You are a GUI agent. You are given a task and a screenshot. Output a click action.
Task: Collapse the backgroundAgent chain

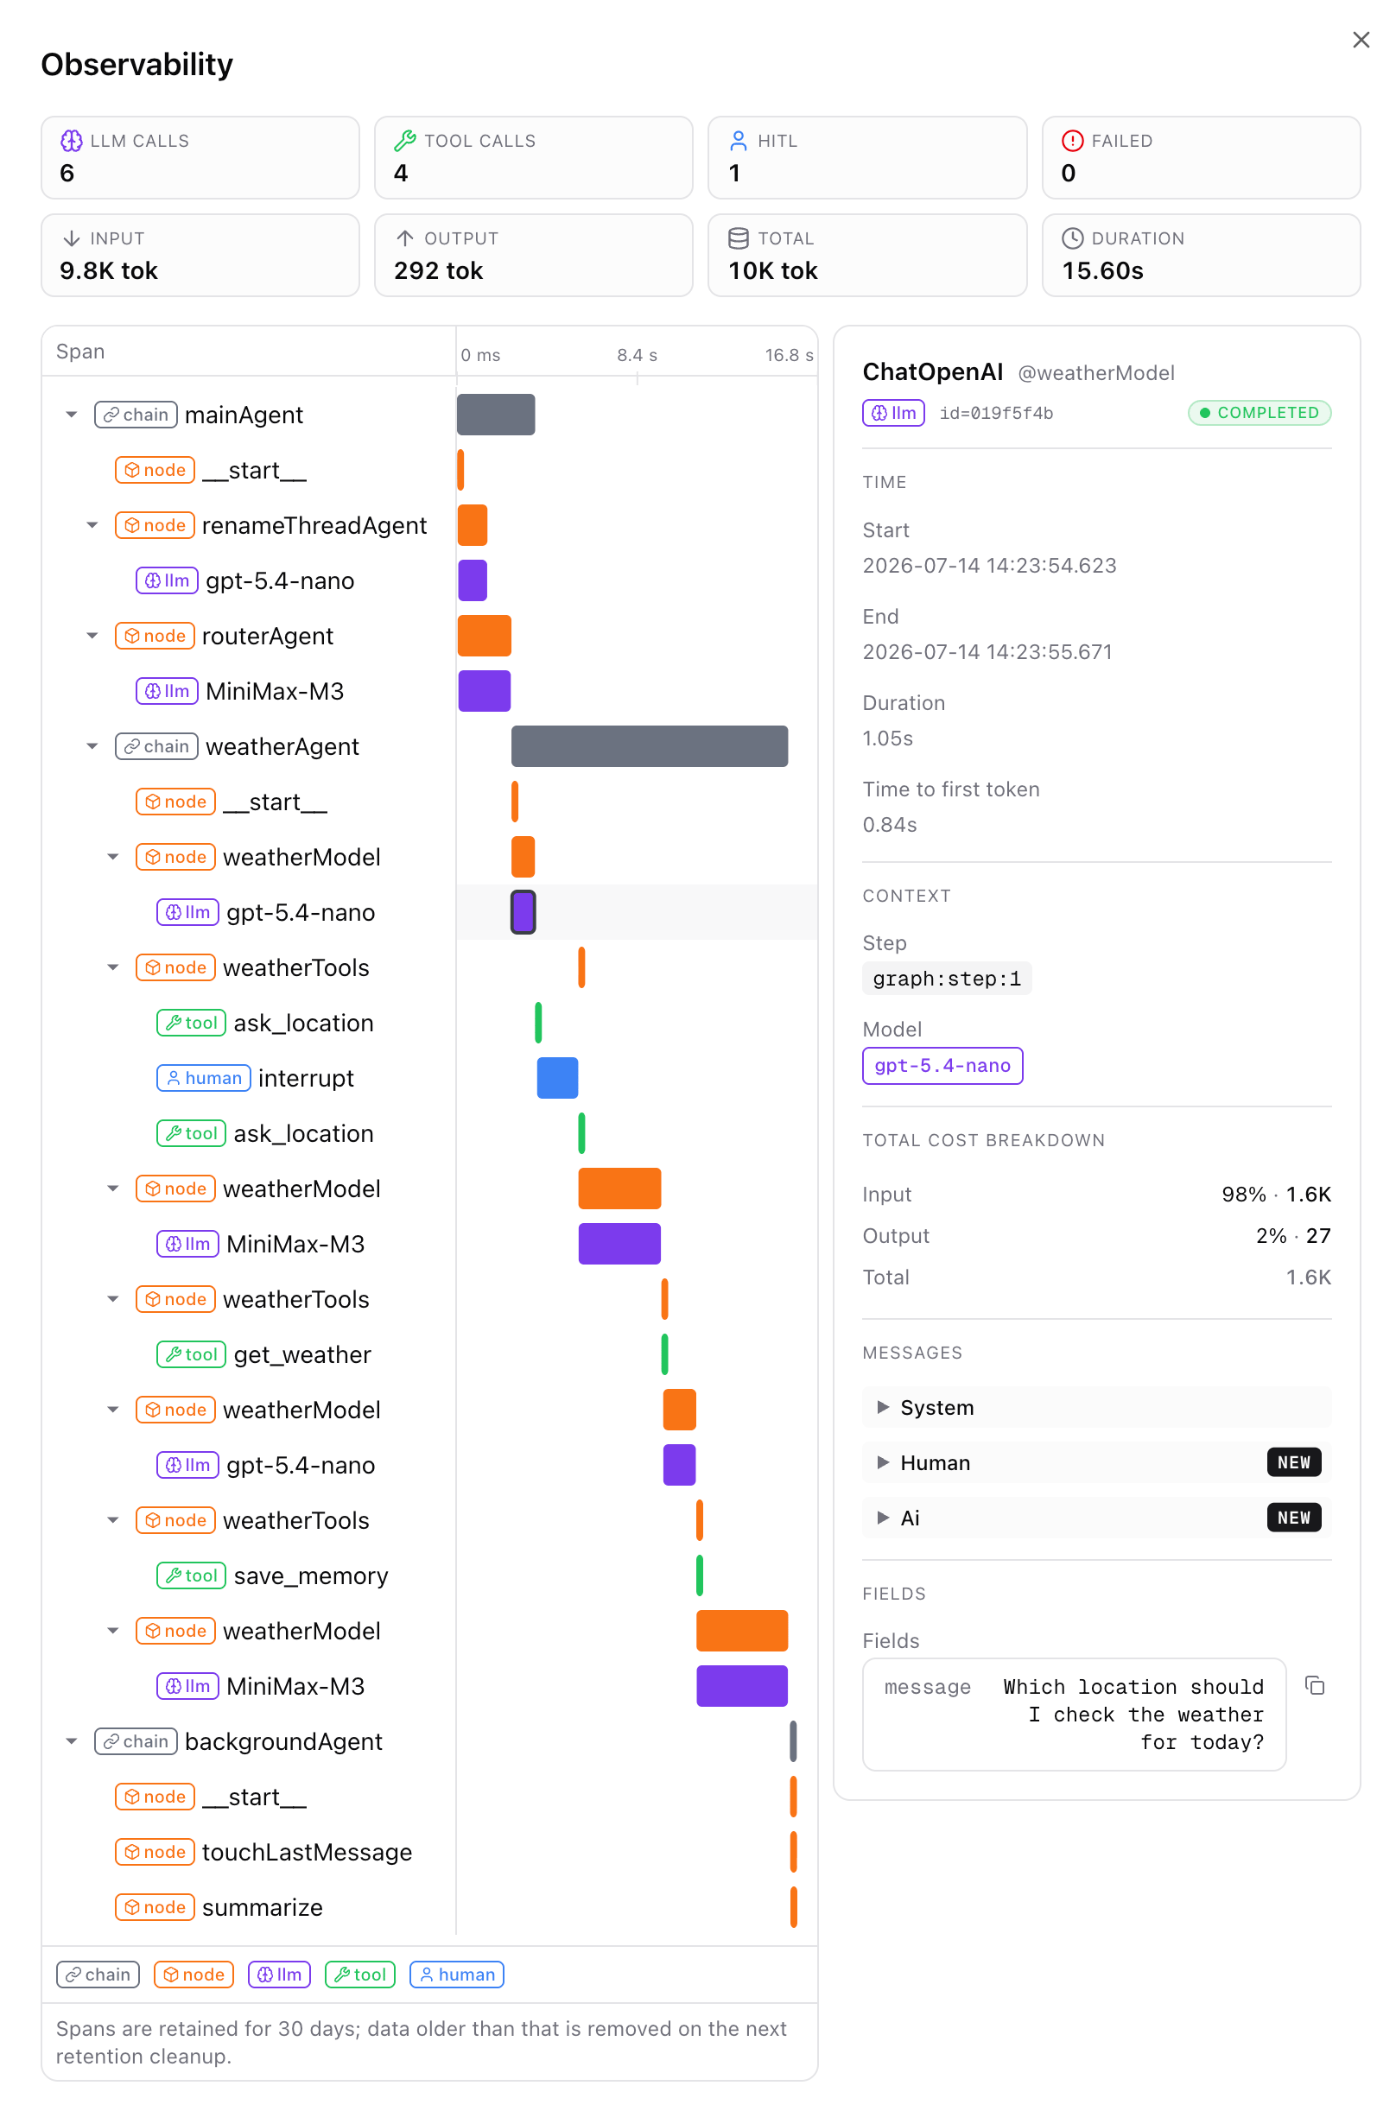point(71,1740)
